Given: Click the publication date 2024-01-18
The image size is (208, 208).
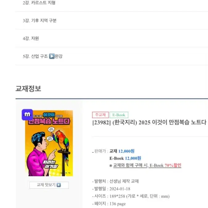Looking at the screenshot, I should click(120, 189).
